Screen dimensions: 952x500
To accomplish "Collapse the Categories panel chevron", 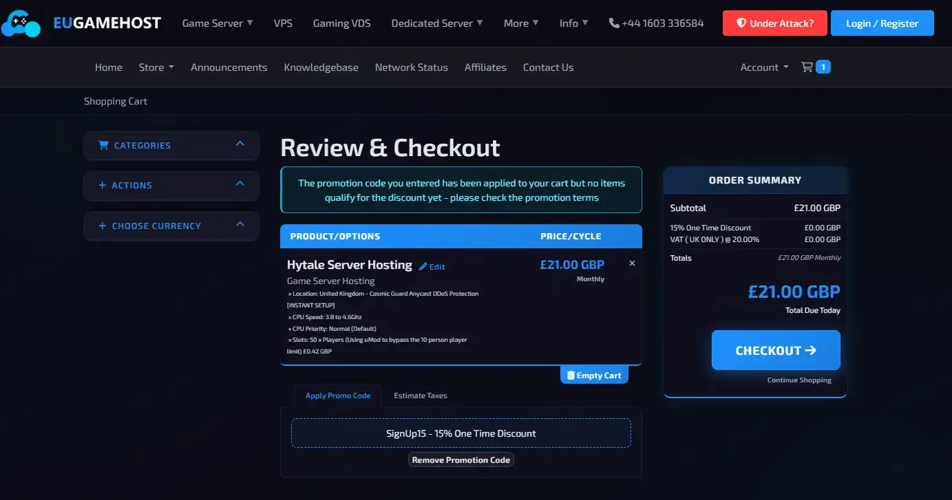I will point(240,144).
